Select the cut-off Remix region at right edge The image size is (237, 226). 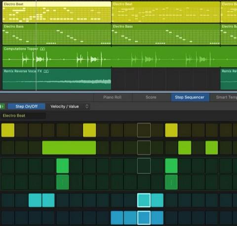click(x=229, y=79)
